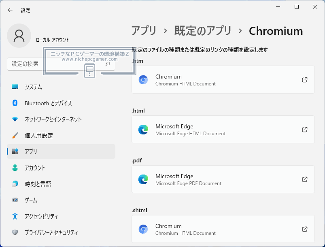
Task: Click the open-external icon for .shtml
Action: (x=305, y=229)
